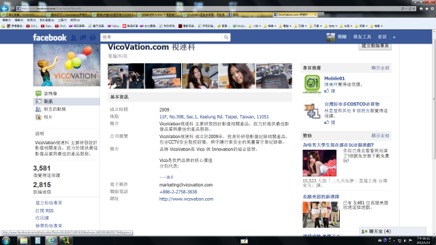Image resolution: width=436 pixels, height=245 pixels.
Task: Open user profile picture in top bar
Action: pos(330,37)
